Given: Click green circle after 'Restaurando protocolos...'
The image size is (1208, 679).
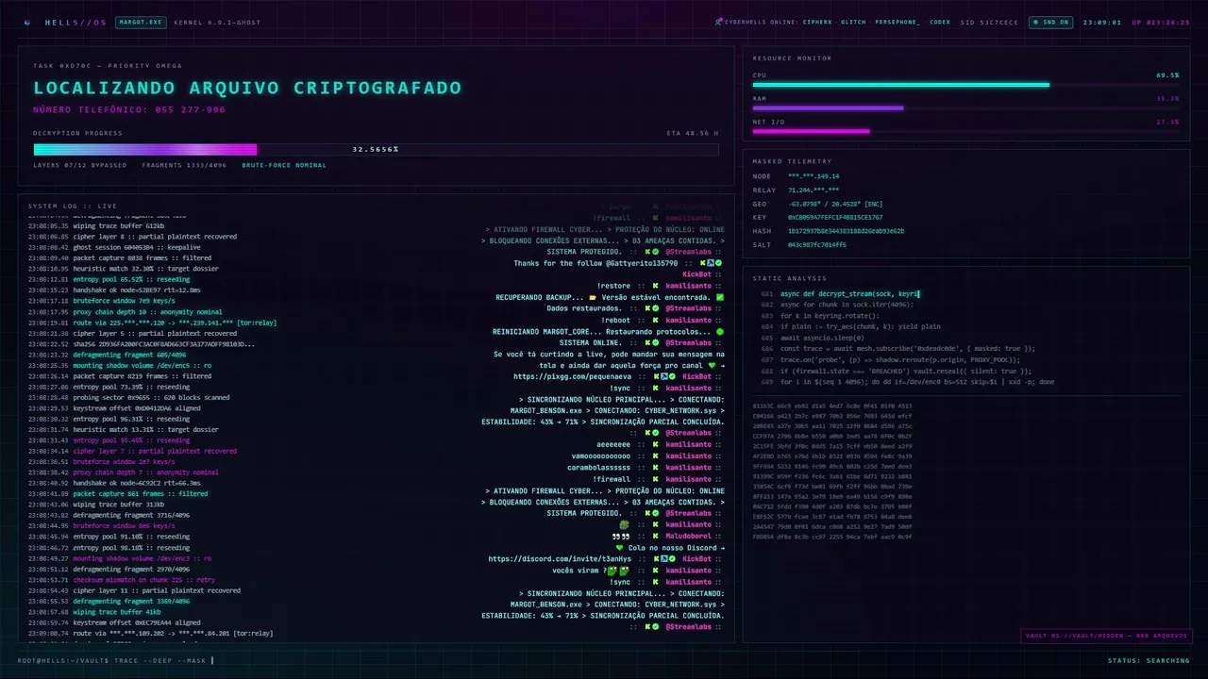Looking at the screenshot, I should 720,332.
